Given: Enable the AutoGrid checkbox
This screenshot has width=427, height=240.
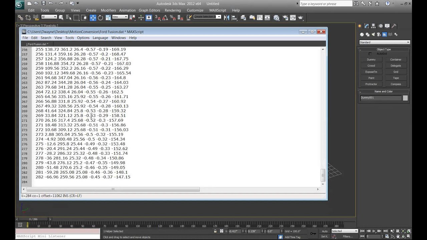Looking at the screenshot, I should click(x=370, y=54).
